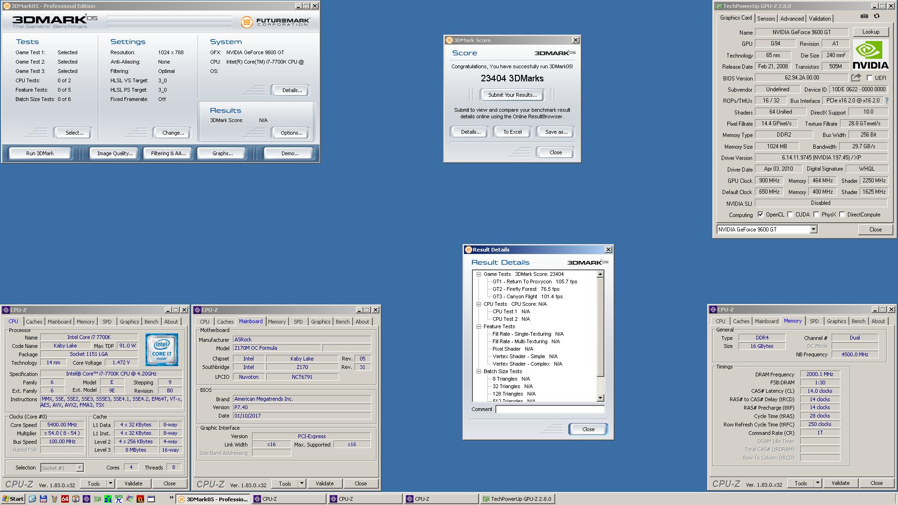The height and width of the screenshot is (505, 898).
Task: Toggle the UEFI checkbox in GPU-Z
Action: [x=869, y=78]
